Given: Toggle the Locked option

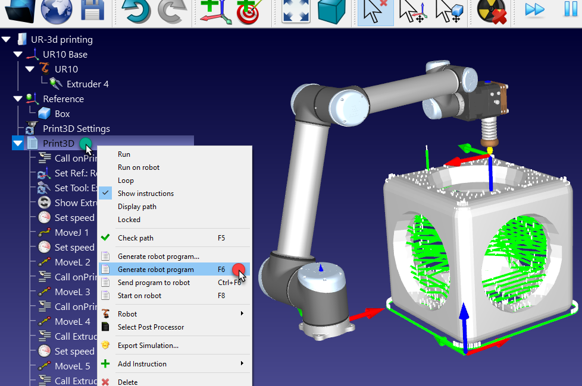Looking at the screenshot, I should click(x=129, y=220).
